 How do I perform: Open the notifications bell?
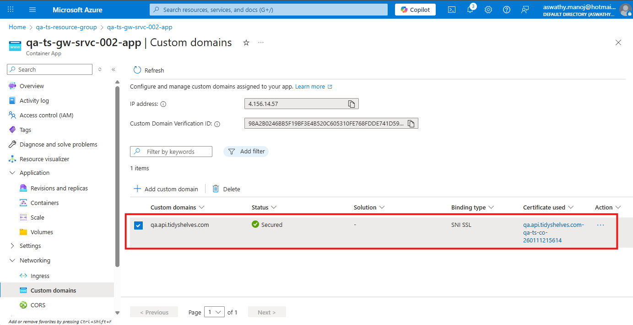471,9
